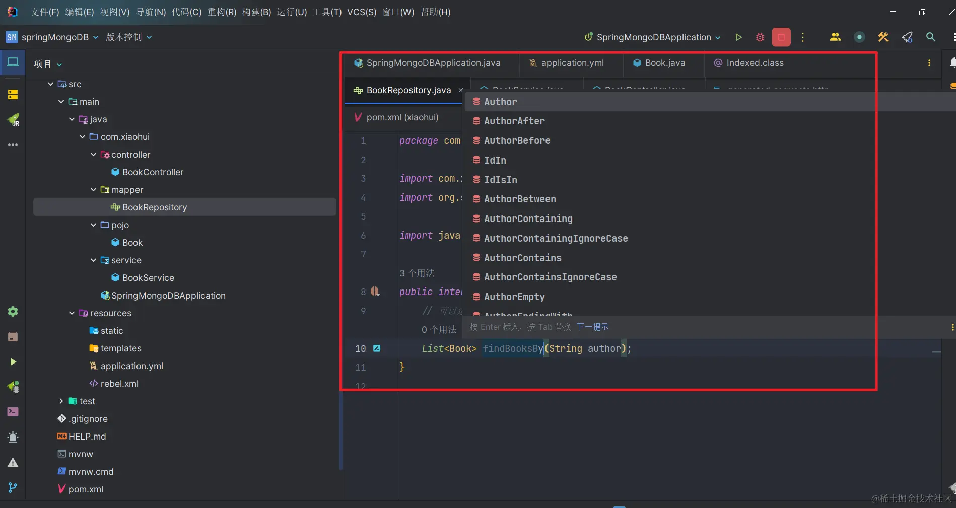Open the Terminal tool window

tap(13, 412)
